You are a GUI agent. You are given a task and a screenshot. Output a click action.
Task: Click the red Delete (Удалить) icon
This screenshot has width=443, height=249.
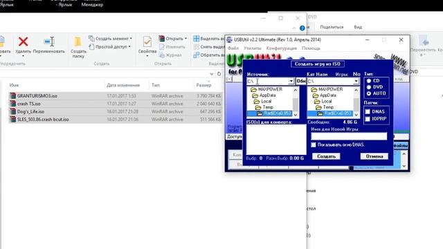coord(23,41)
